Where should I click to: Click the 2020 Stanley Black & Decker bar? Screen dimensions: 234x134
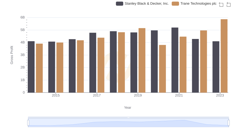pyautogui.click(x=154, y=62)
